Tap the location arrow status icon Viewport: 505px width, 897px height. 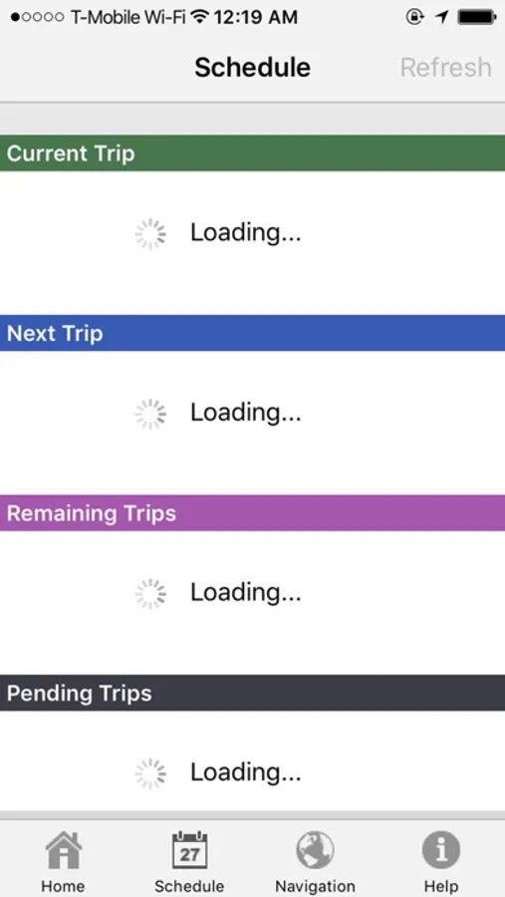[441, 17]
